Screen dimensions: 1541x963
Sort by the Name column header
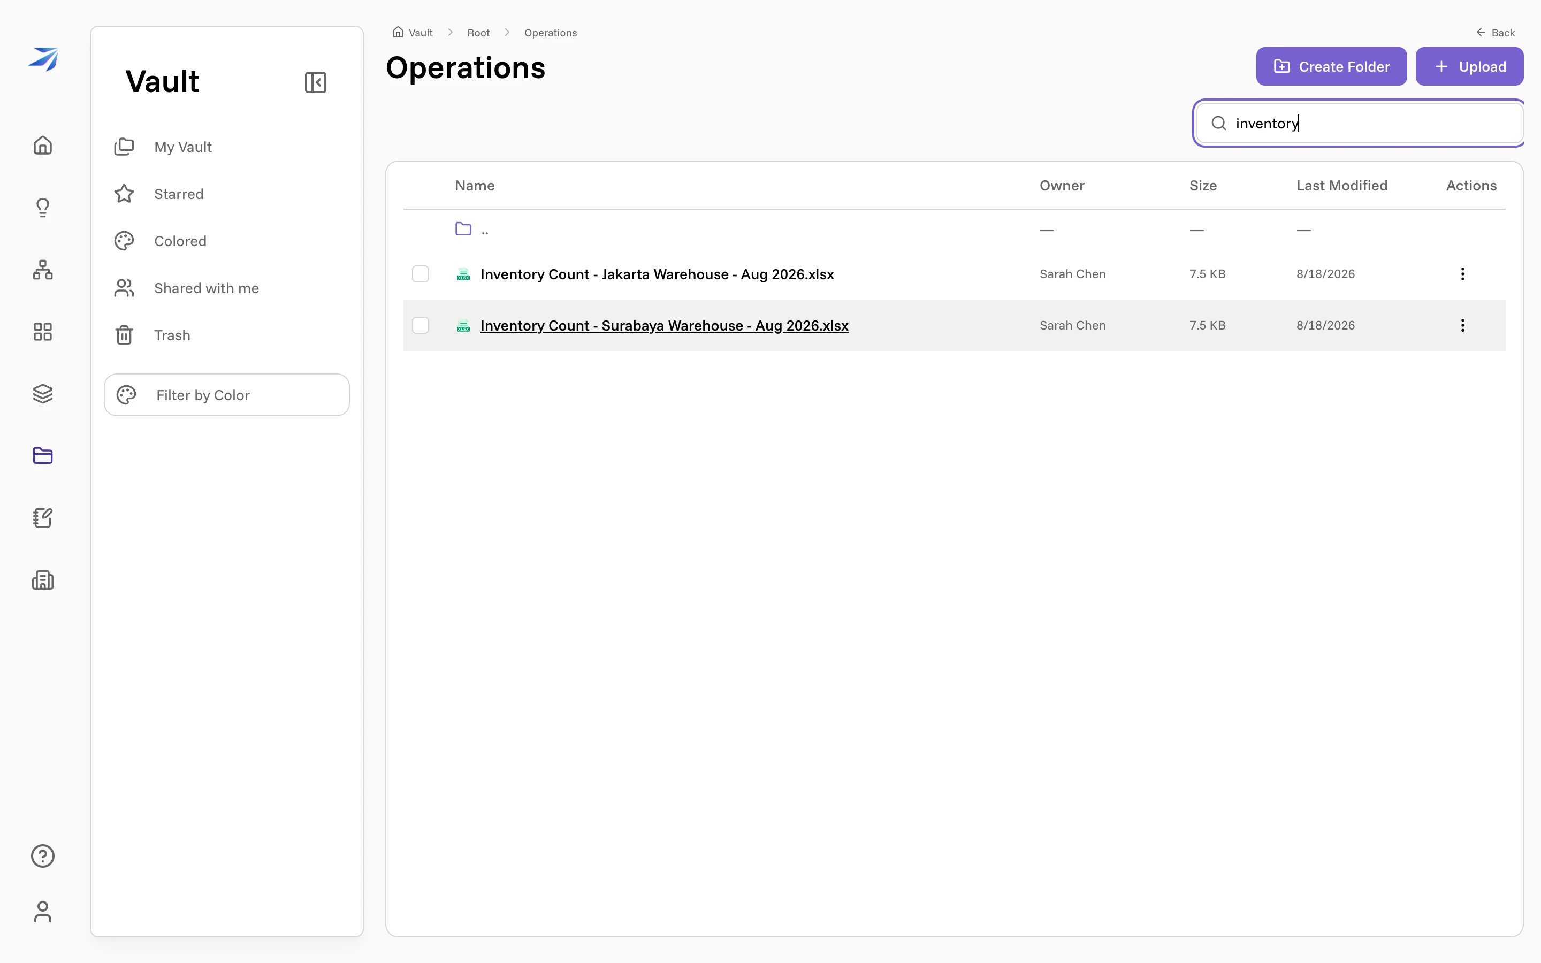click(x=475, y=185)
